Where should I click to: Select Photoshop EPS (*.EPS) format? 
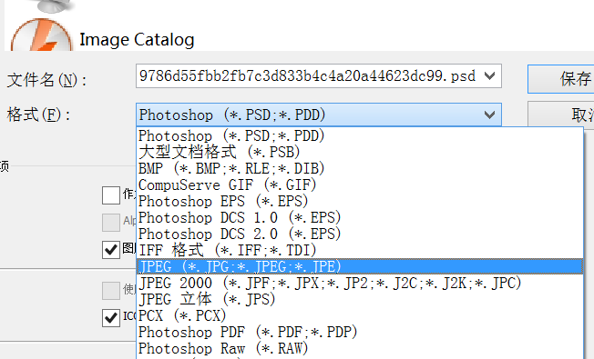tap(360, 201)
